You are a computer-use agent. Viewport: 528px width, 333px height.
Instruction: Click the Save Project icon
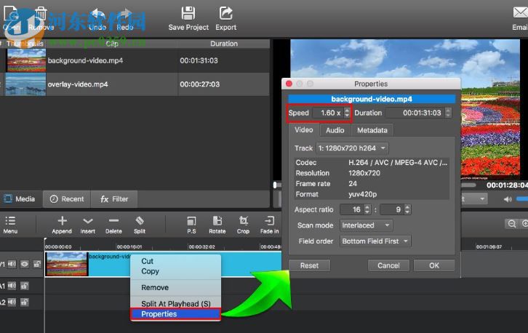point(188,14)
